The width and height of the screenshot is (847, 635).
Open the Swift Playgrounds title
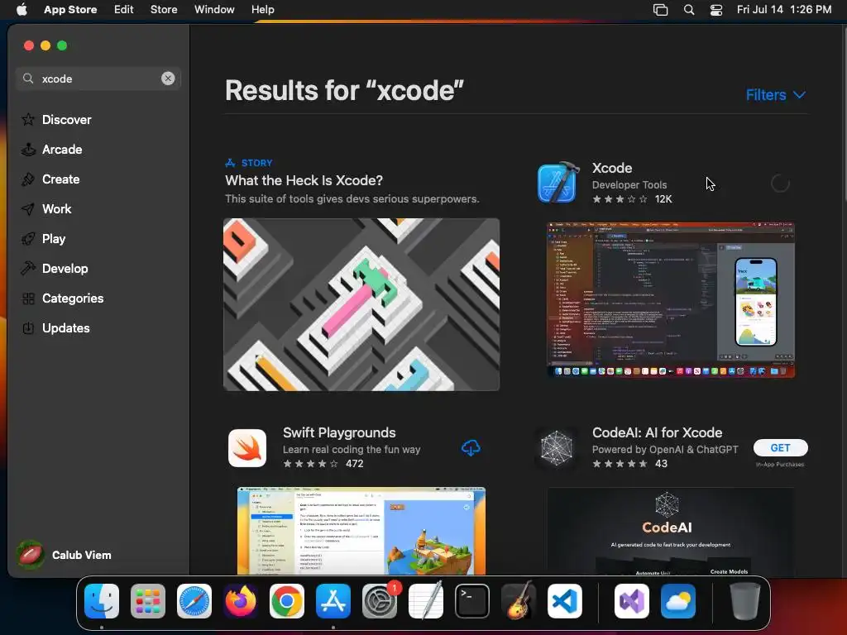pyautogui.click(x=339, y=432)
